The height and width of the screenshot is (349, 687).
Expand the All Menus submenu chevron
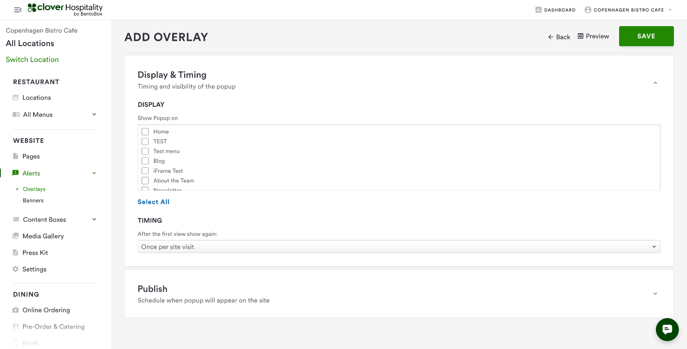[x=94, y=114]
